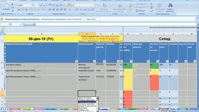
Task: Toggle the highlighted Wrap Text button
Action: 69,5
